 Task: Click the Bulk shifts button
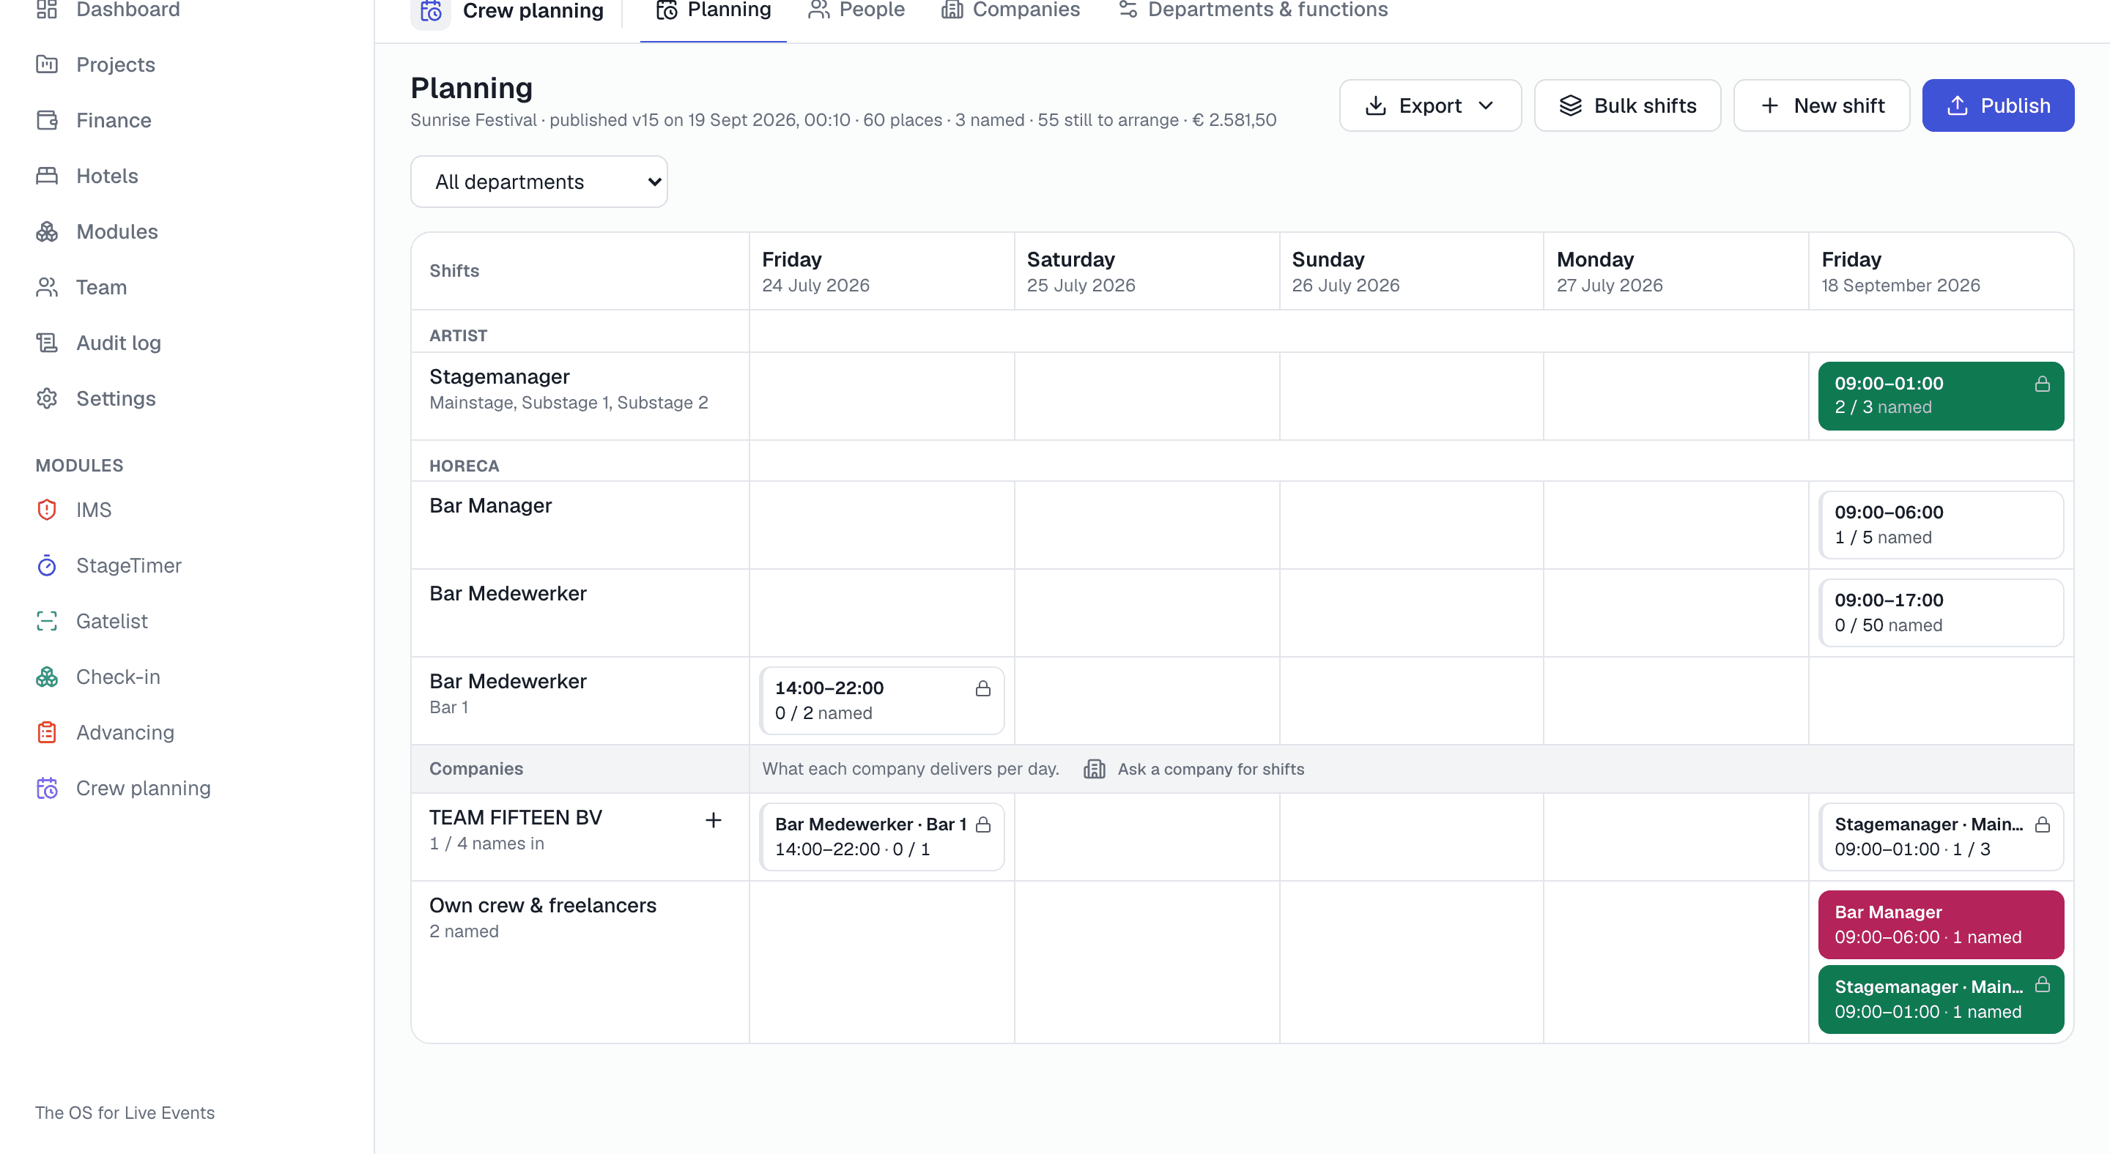coord(1626,105)
